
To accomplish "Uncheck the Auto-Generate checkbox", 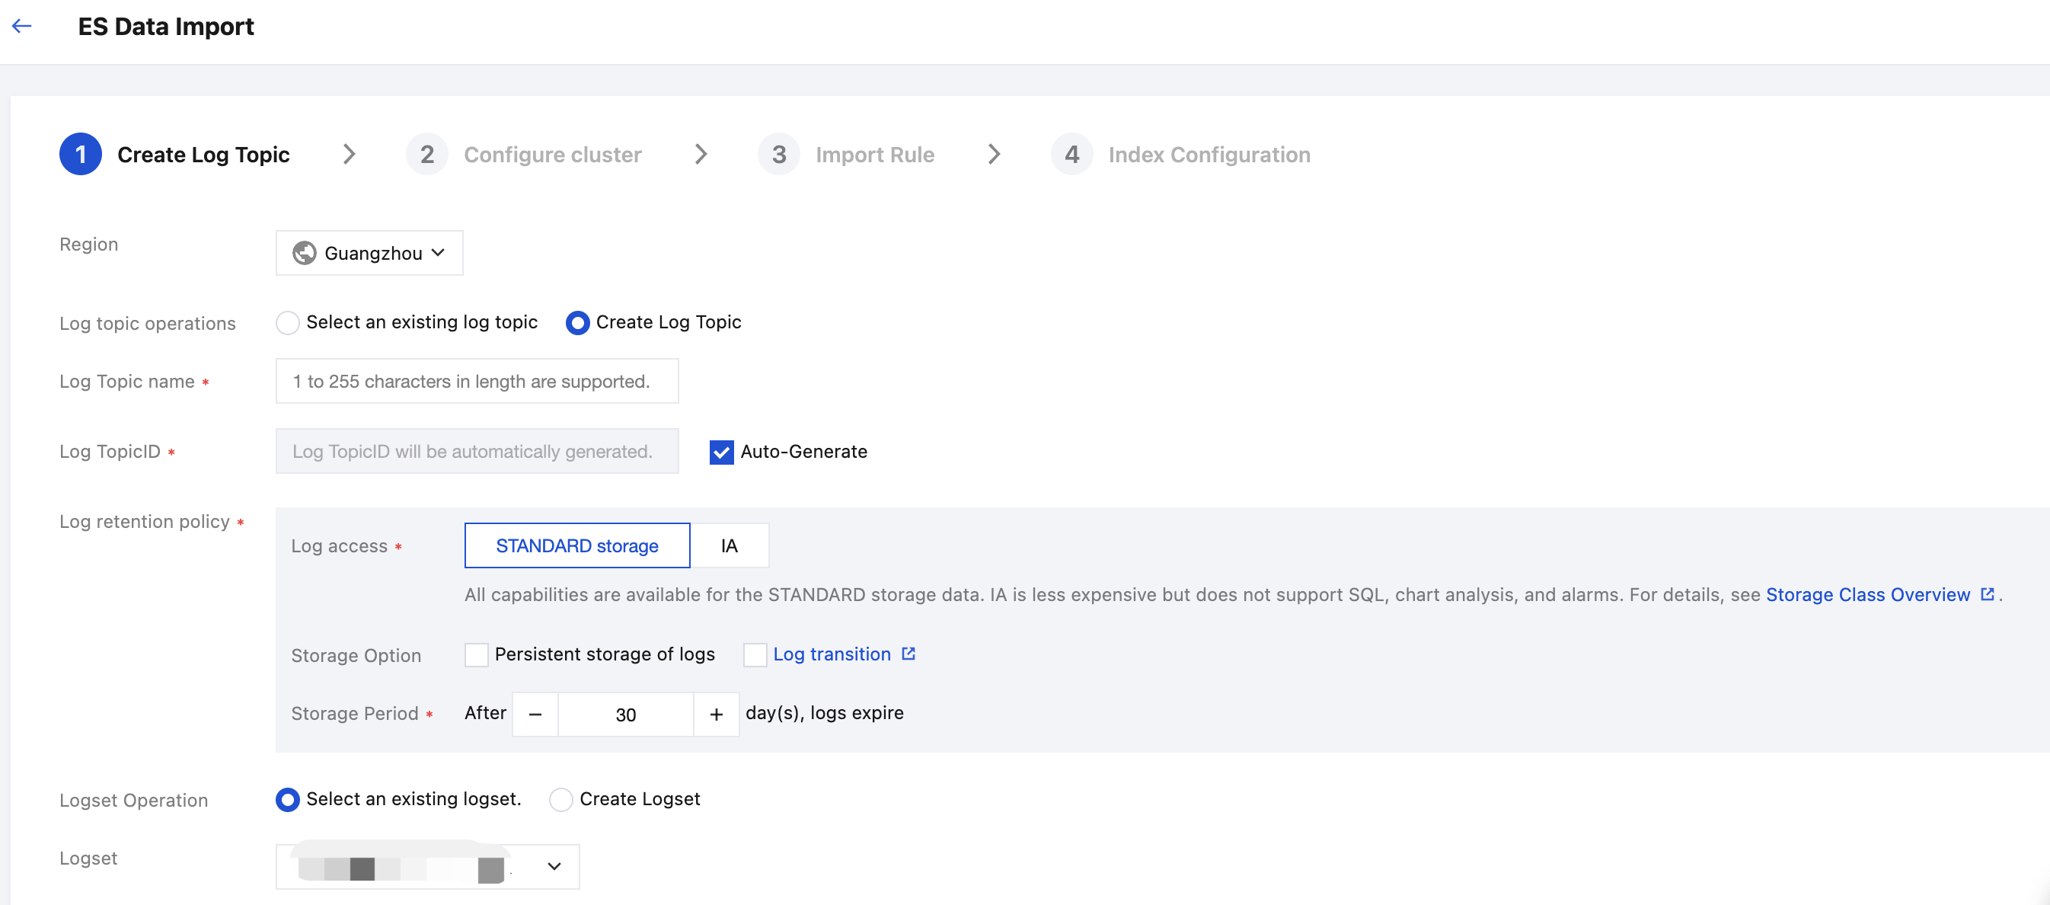I will click(x=721, y=452).
